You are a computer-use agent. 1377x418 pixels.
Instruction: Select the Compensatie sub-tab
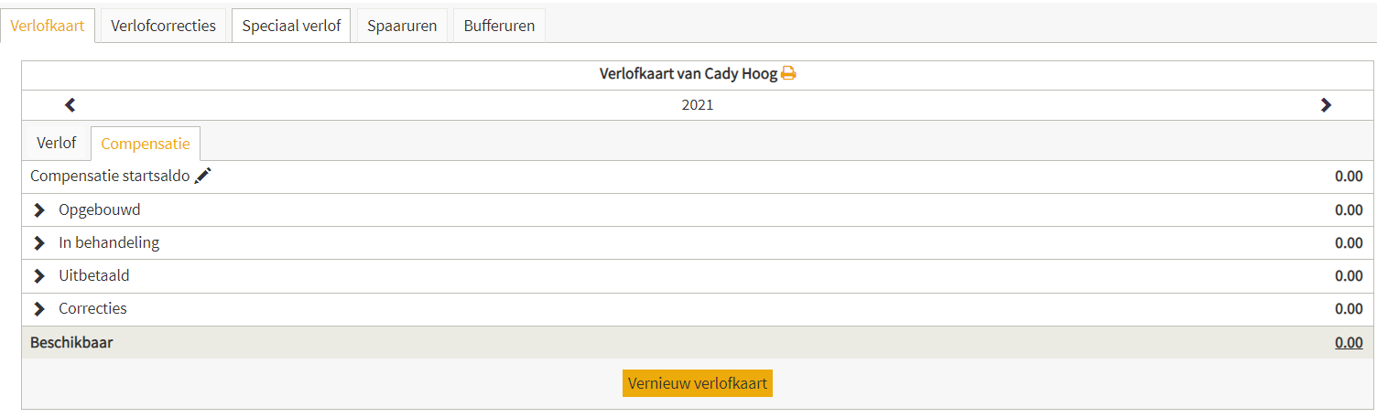pyautogui.click(x=146, y=144)
